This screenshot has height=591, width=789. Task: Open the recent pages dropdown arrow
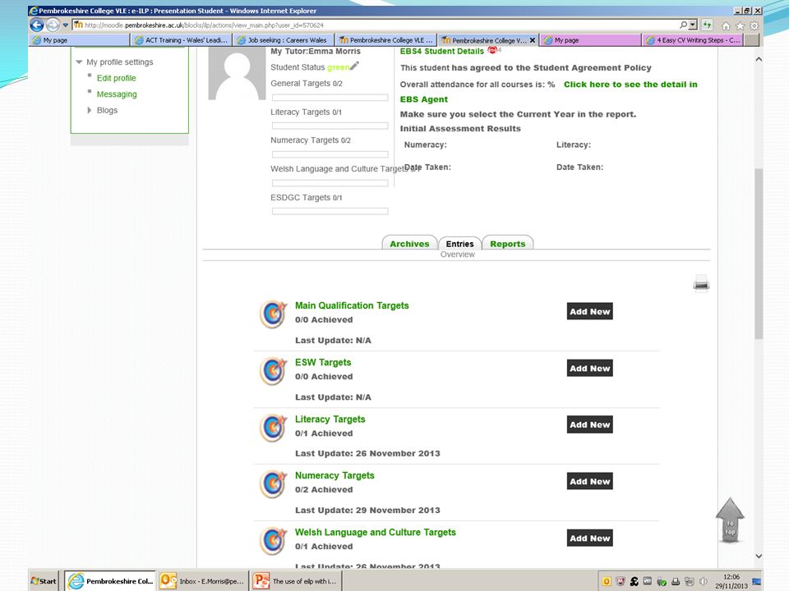[x=66, y=25]
